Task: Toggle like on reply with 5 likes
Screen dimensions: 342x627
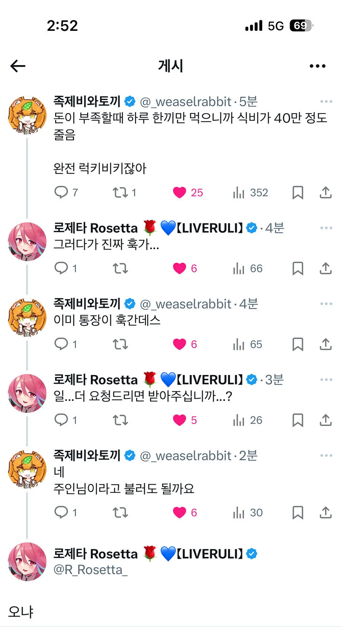Action: pyautogui.click(x=185, y=420)
